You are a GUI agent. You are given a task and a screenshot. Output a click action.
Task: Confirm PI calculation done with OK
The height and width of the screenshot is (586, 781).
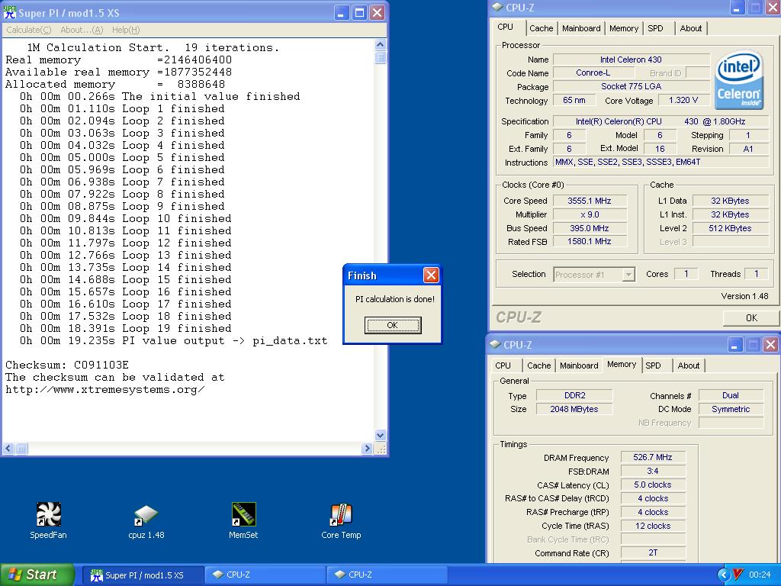click(x=393, y=325)
